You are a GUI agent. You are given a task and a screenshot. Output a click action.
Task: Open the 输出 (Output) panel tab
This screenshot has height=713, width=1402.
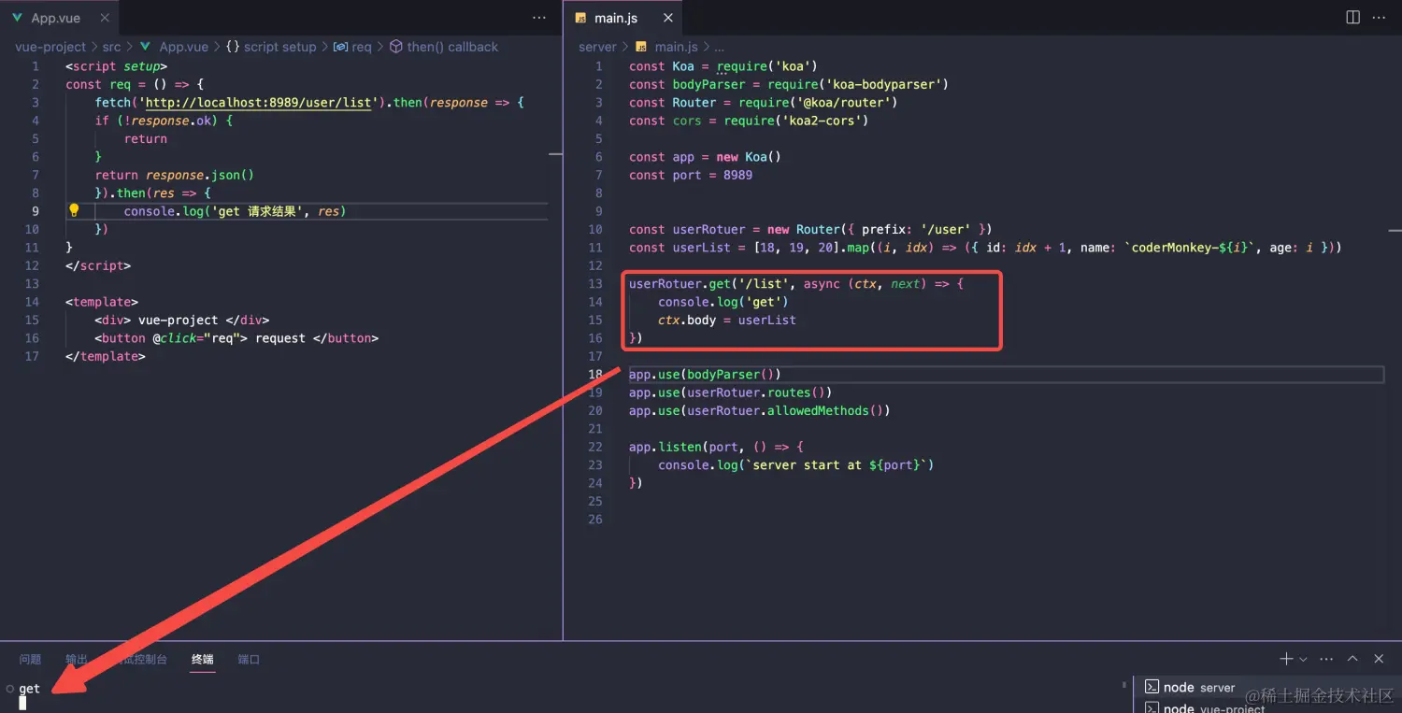77,659
